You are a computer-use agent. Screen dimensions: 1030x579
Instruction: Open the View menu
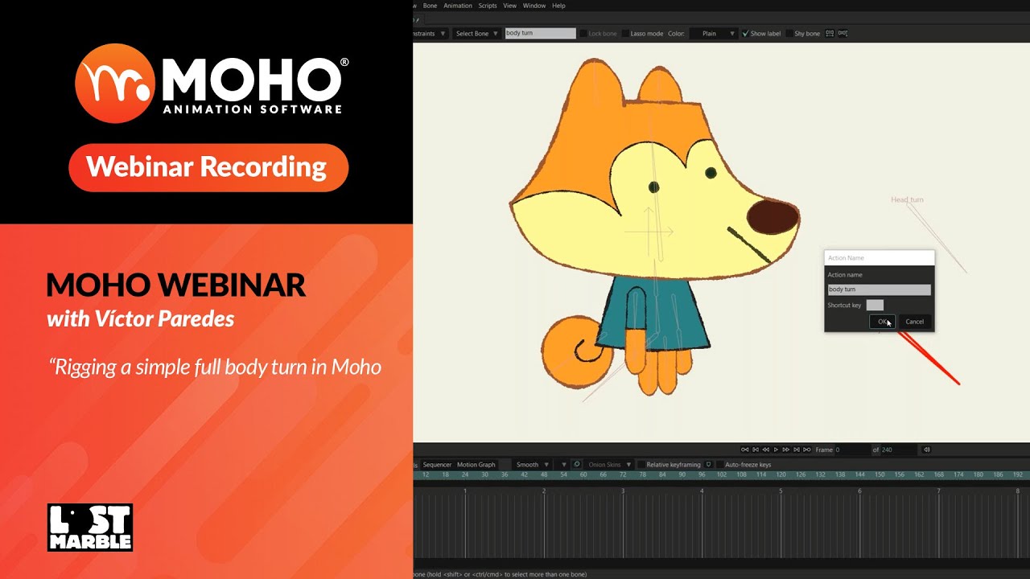pos(510,6)
